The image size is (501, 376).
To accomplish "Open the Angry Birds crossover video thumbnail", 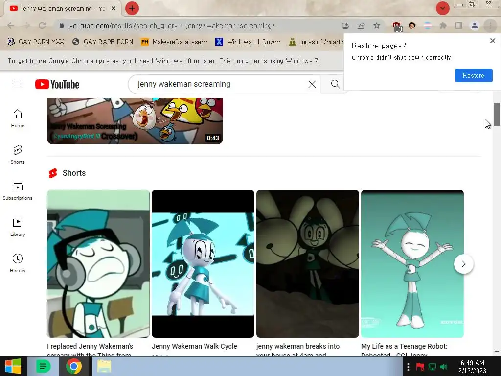I will [x=135, y=121].
